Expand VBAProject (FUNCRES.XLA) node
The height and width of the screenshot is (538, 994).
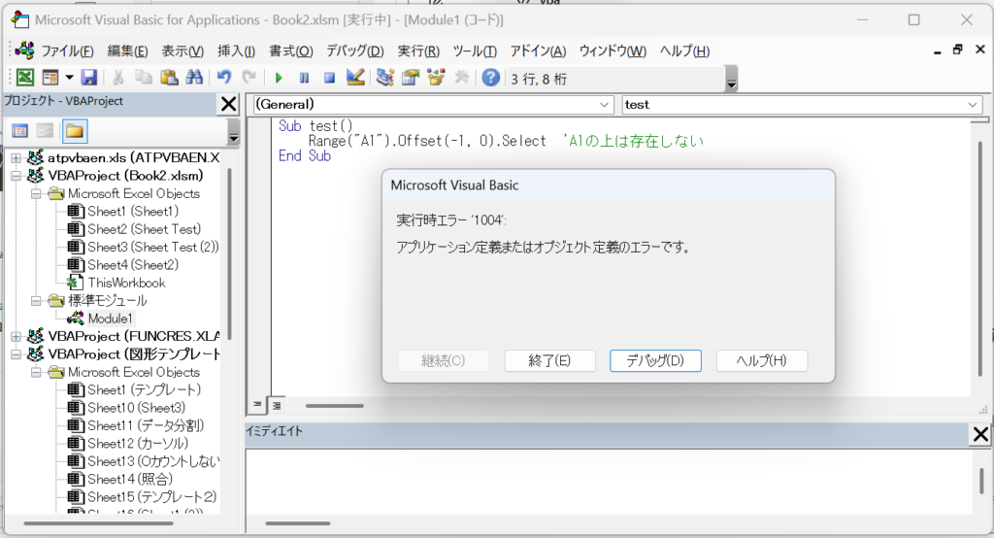[x=16, y=336]
